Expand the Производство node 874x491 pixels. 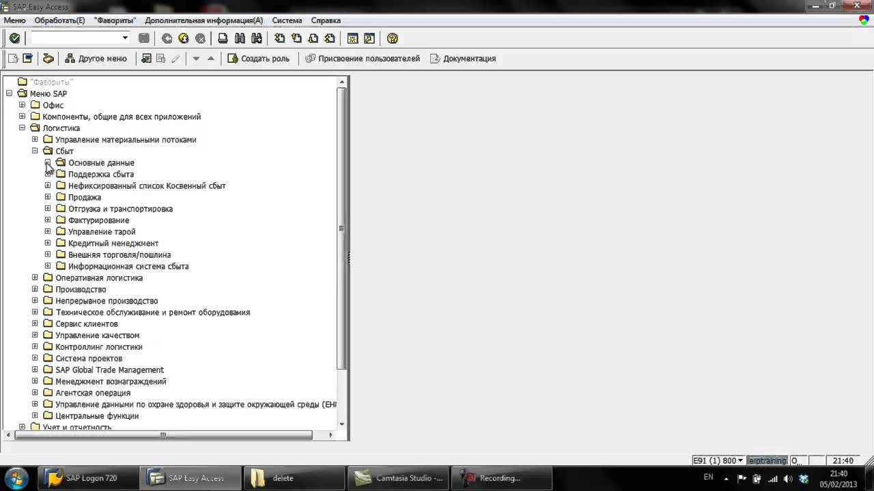[x=35, y=289]
